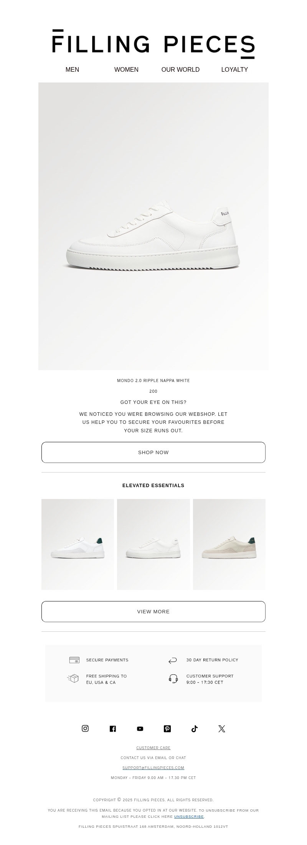Go to the WOMEN navigation item
This screenshot has width=307, height=845.
126,69
